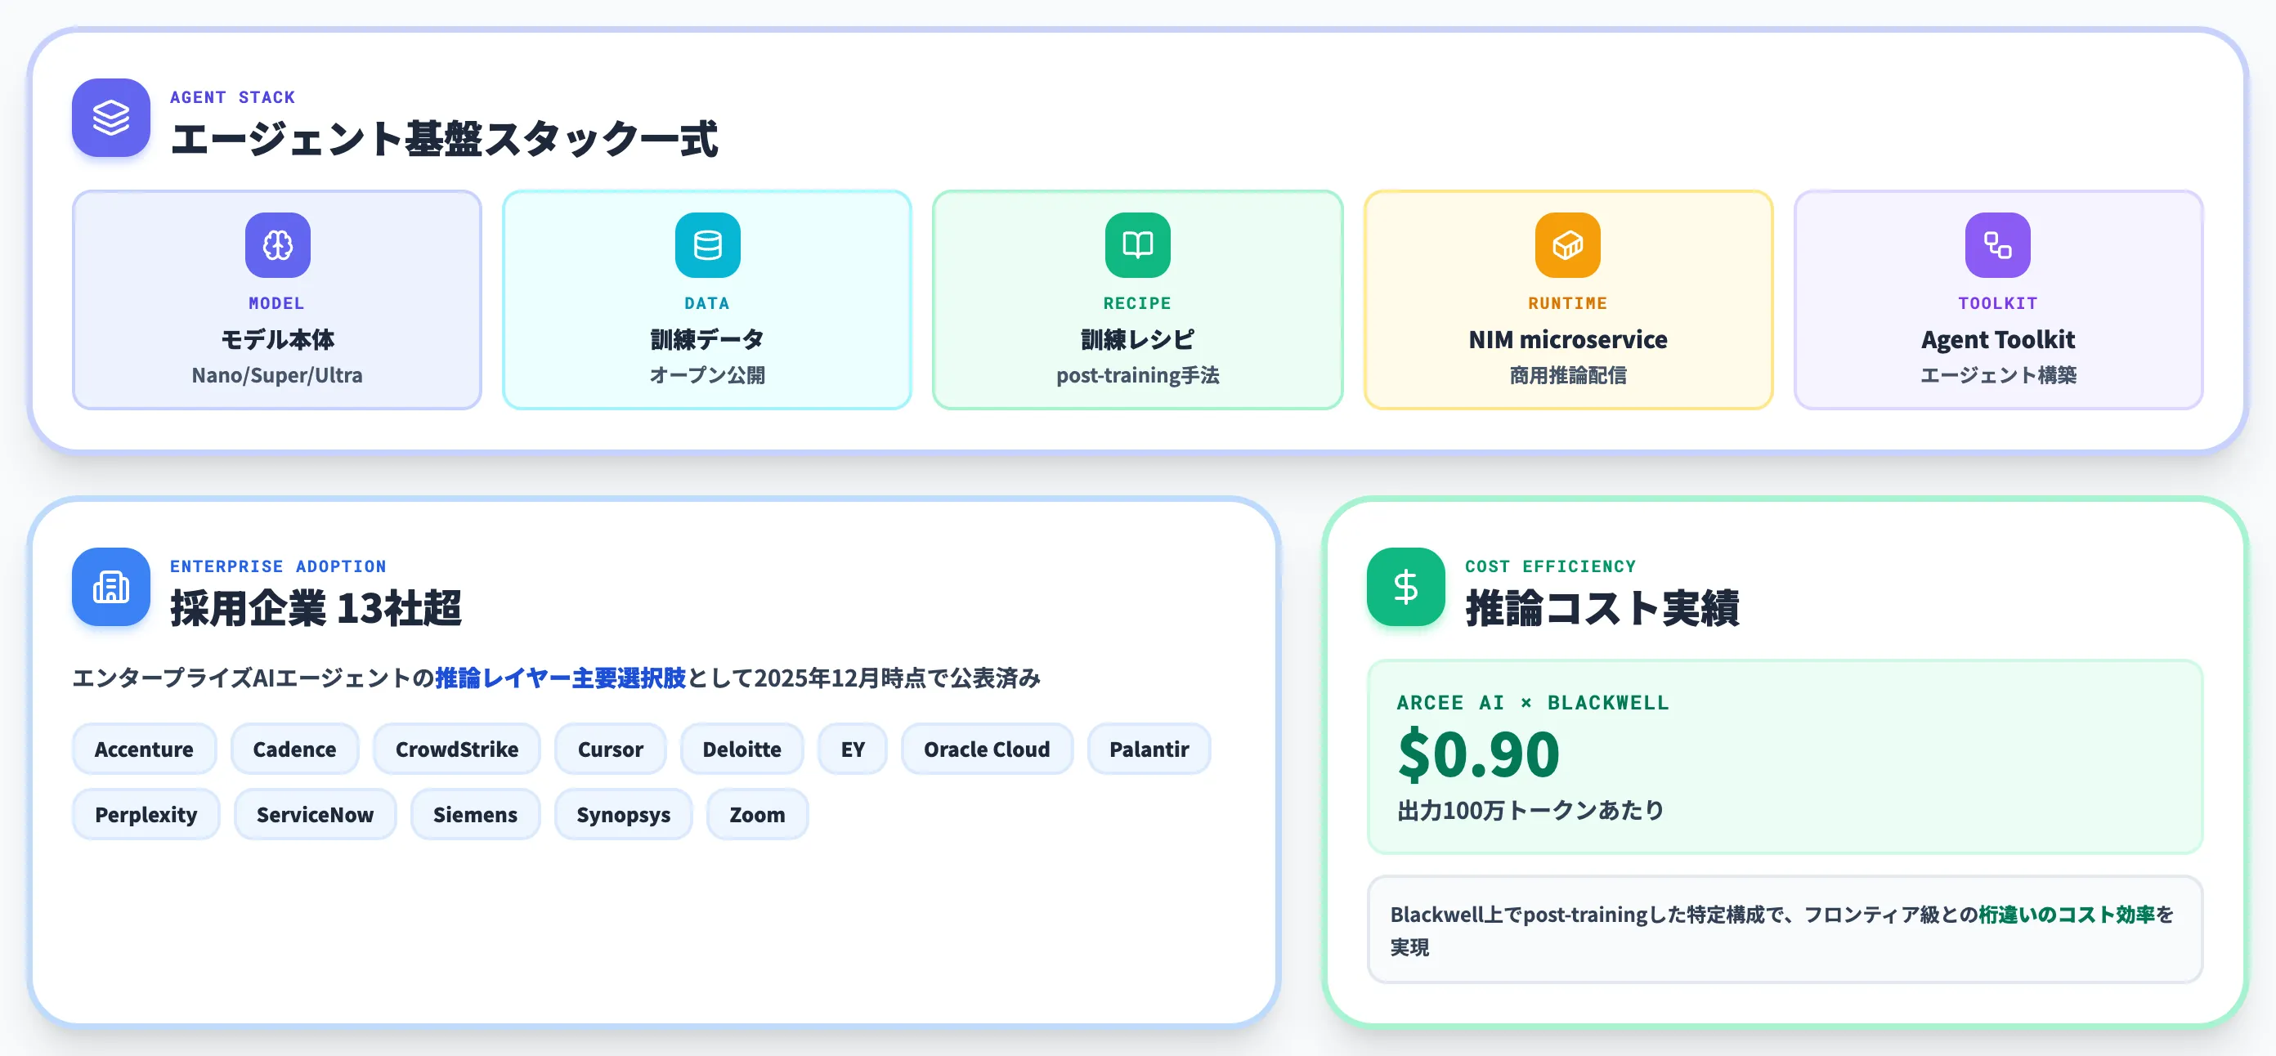Image resolution: width=2276 pixels, height=1056 pixels.
Task: Click the DATA category label
Action: tap(708, 303)
